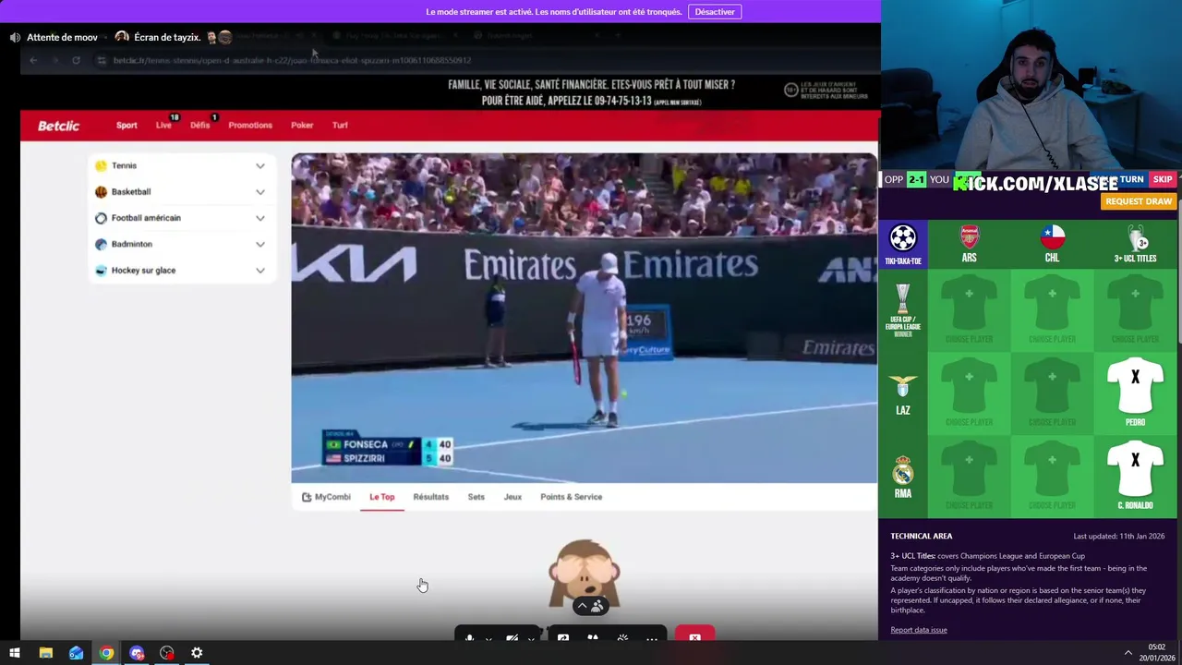Toggle camera in the call bar
The height and width of the screenshot is (665, 1182).
[512, 637]
